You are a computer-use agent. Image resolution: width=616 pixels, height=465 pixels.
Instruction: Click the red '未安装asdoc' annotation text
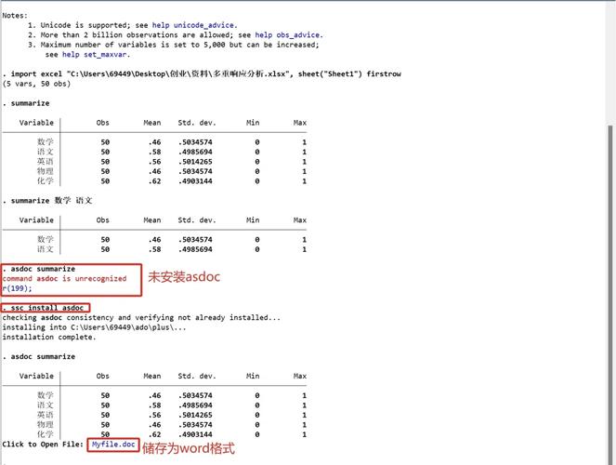click(183, 277)
